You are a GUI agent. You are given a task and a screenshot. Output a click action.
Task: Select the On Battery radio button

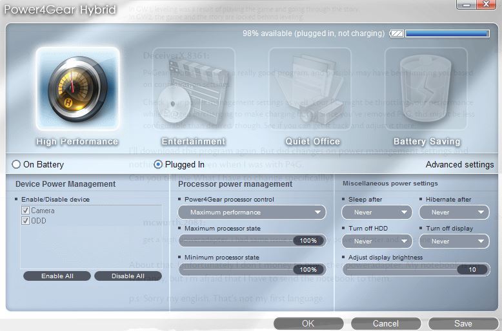tap(16, 164)
